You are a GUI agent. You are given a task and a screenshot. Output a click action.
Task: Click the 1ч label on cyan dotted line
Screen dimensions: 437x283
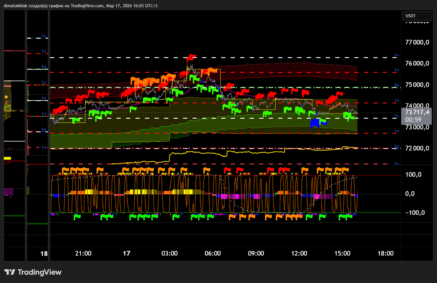coord(44,36)
